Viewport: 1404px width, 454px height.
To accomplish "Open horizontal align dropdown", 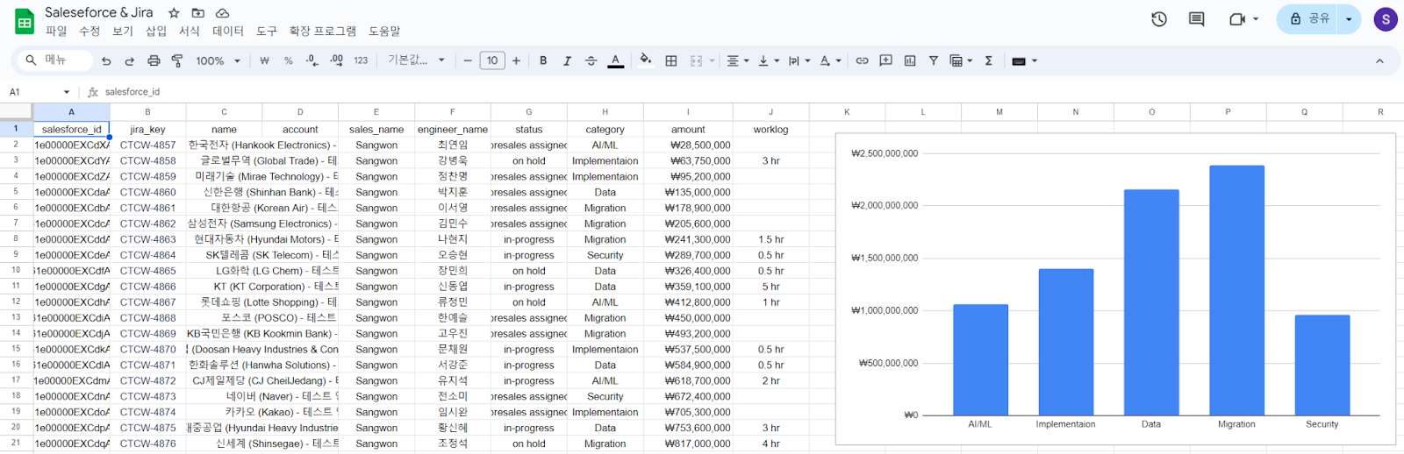I will click(738, 60).
